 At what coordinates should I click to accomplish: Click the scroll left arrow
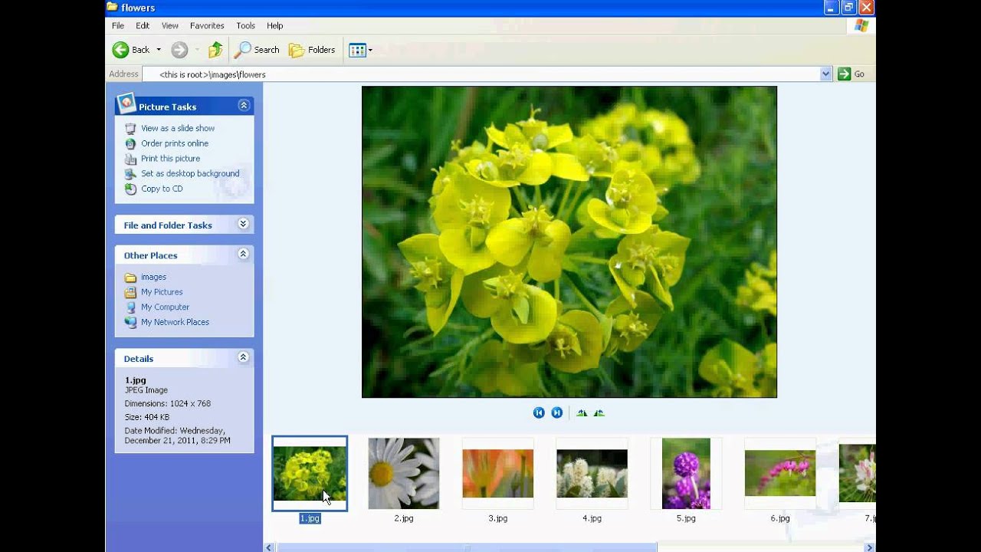(x=269, y=547)
